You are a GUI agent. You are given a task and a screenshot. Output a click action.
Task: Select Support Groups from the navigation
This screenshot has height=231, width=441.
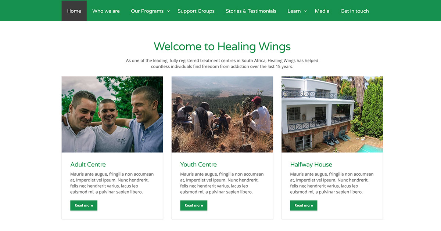196,11
